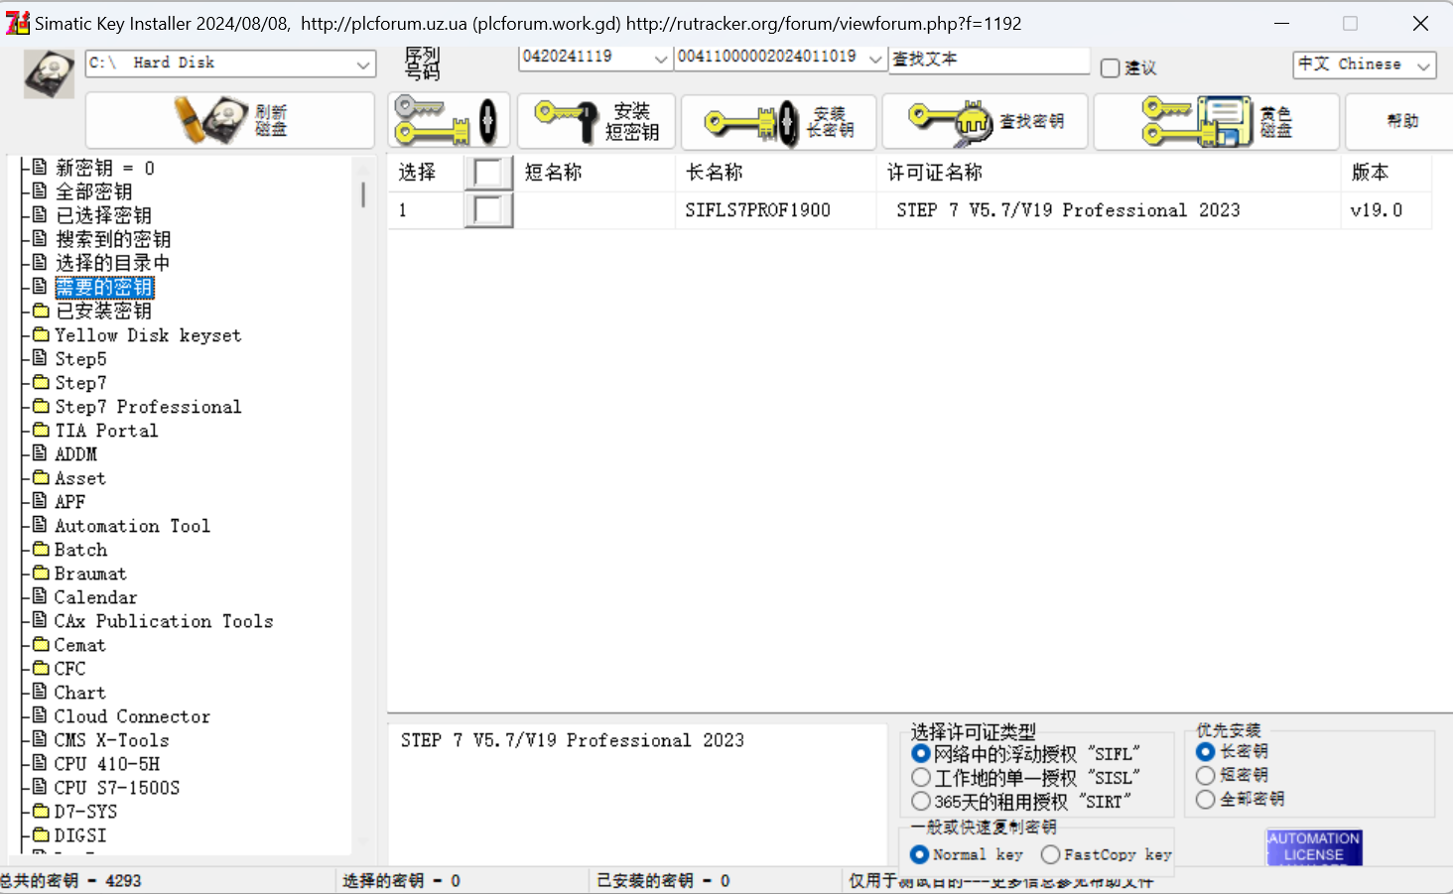
Task: Open the 00411000002024011019 number dropdown
Action: 875,59
